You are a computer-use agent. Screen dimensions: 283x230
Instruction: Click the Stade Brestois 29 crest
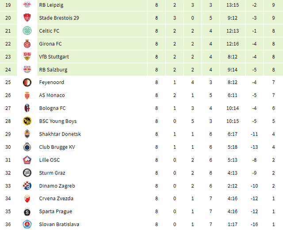[27, 18]
